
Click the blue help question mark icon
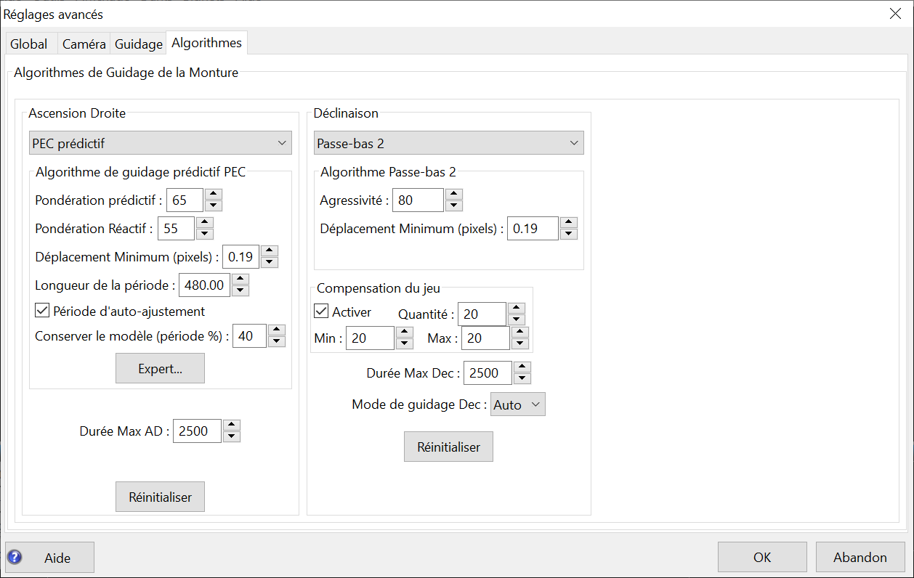(15, 558)
